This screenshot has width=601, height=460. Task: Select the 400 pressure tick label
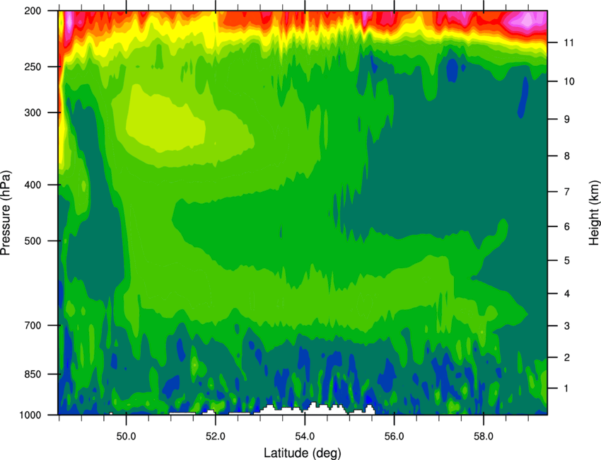click(x=33, y=185)
